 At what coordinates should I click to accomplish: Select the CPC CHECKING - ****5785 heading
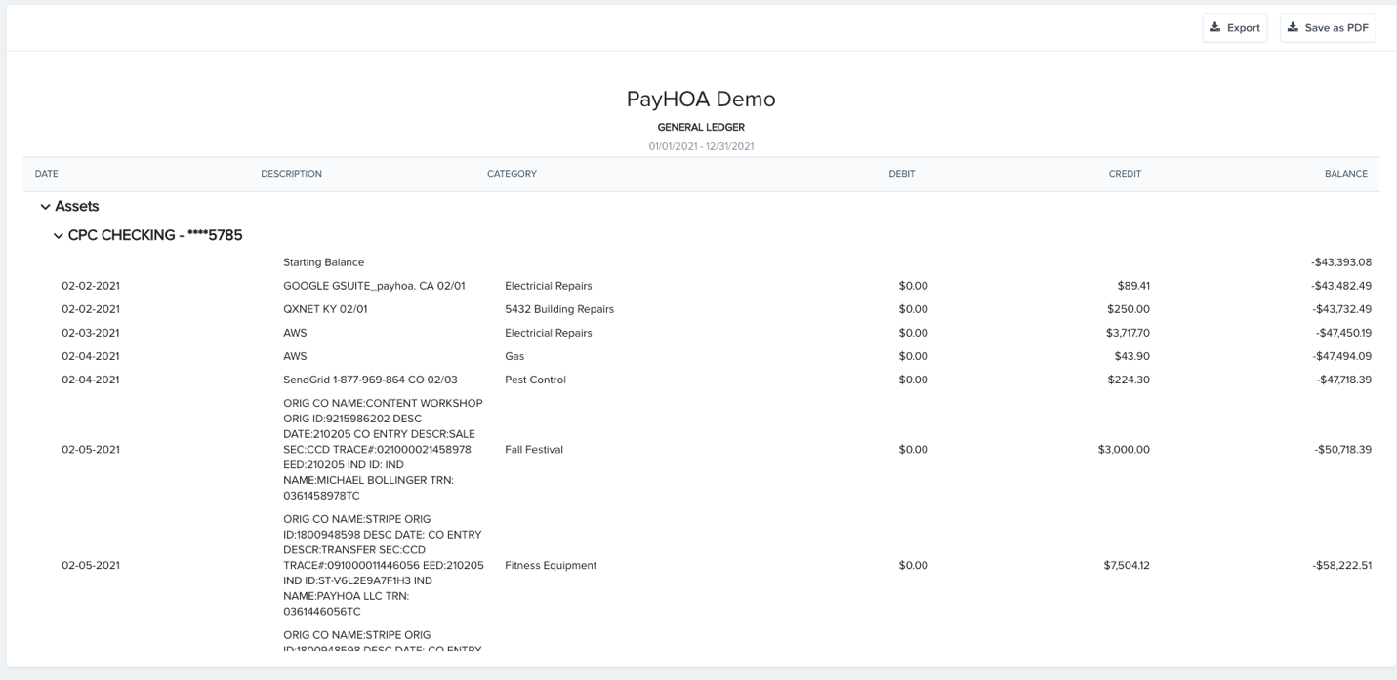coord(155,235)
